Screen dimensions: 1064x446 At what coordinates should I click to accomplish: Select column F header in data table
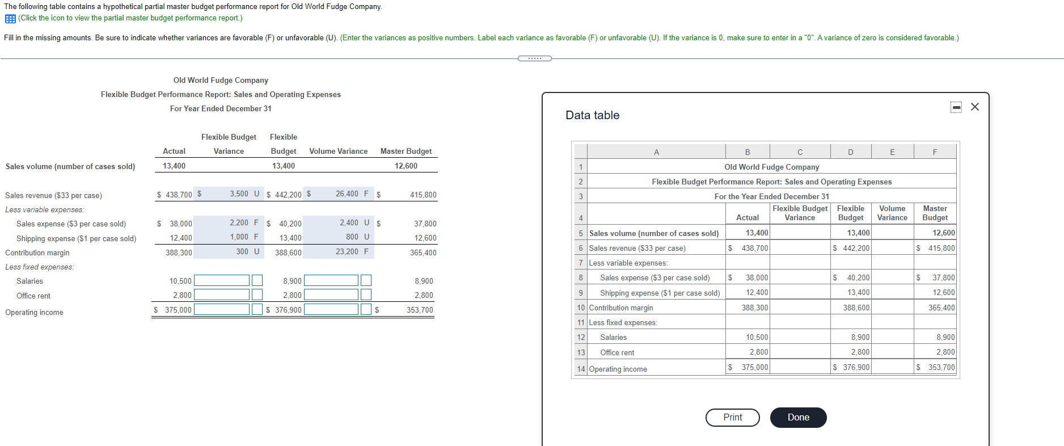(935, 152)
